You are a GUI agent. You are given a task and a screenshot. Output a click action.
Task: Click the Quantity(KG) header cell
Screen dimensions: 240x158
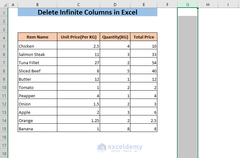click(115, 37)
